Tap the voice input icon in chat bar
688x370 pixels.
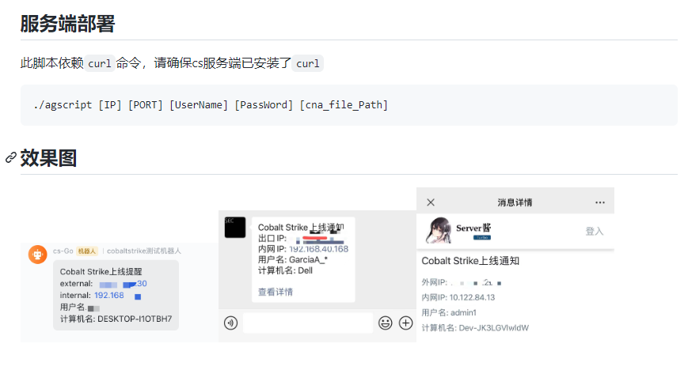coord(231,323)
